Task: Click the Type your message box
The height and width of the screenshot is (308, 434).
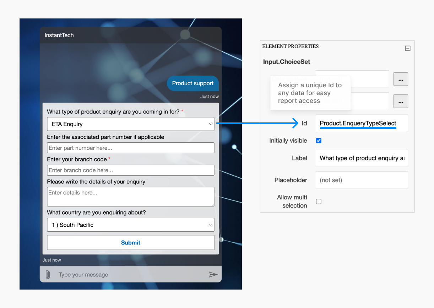Action: tap(128, 275)
